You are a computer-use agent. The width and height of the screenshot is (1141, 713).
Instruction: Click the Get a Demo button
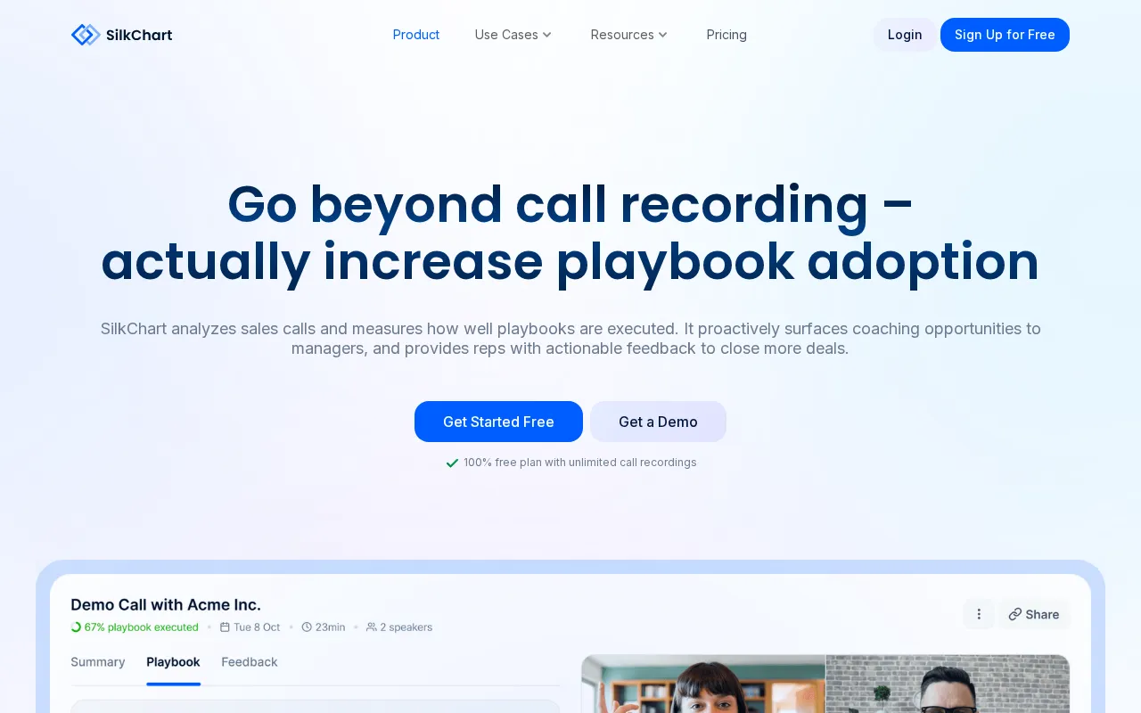pyautogui.click(x=658, y=422)
